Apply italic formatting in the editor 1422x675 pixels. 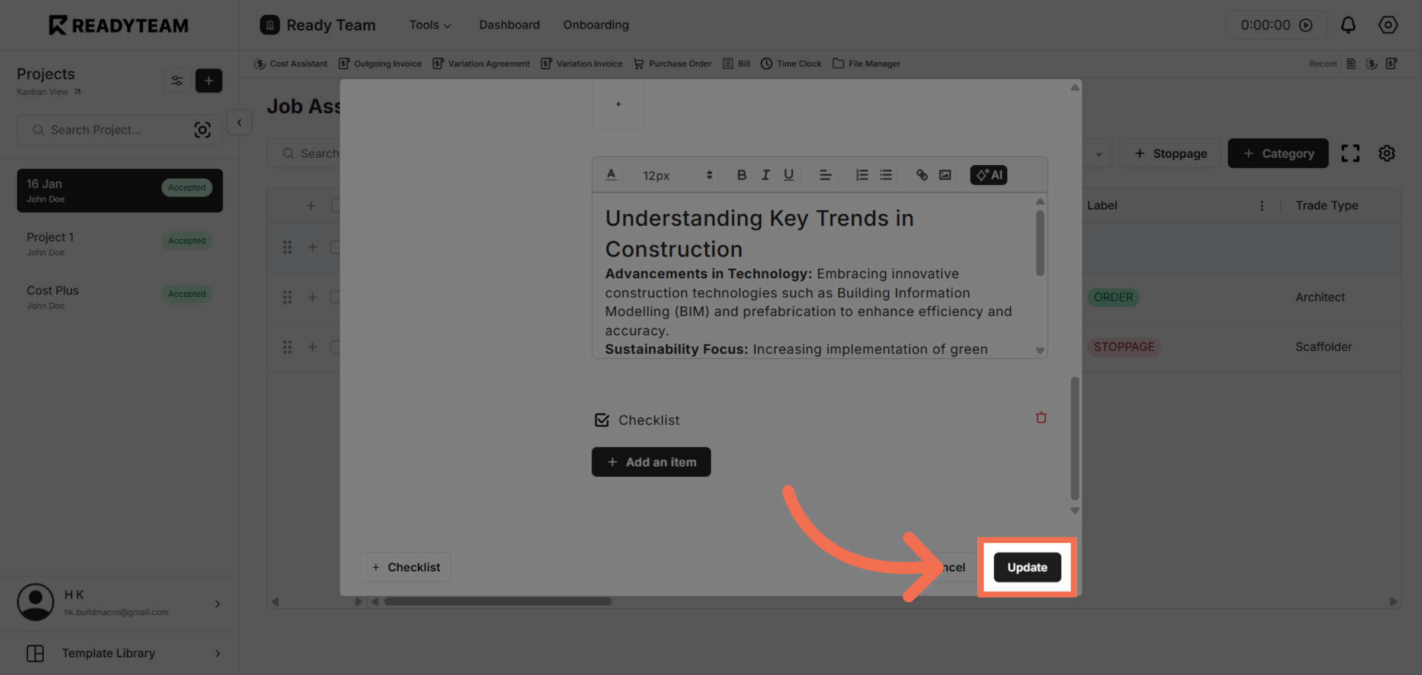click(766, 175)
